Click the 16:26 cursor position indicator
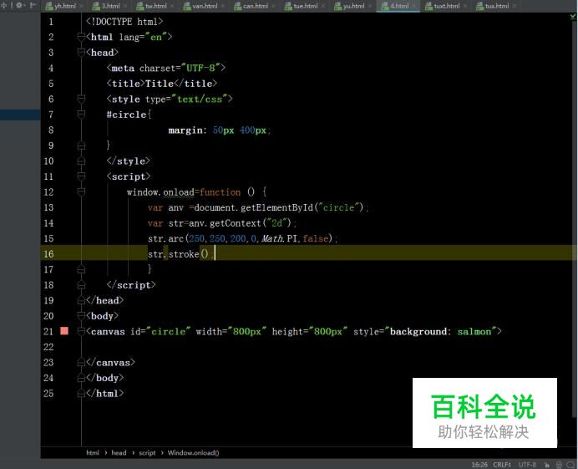Image resolution: width=578 pixels, height=469 pixels. 479,465
